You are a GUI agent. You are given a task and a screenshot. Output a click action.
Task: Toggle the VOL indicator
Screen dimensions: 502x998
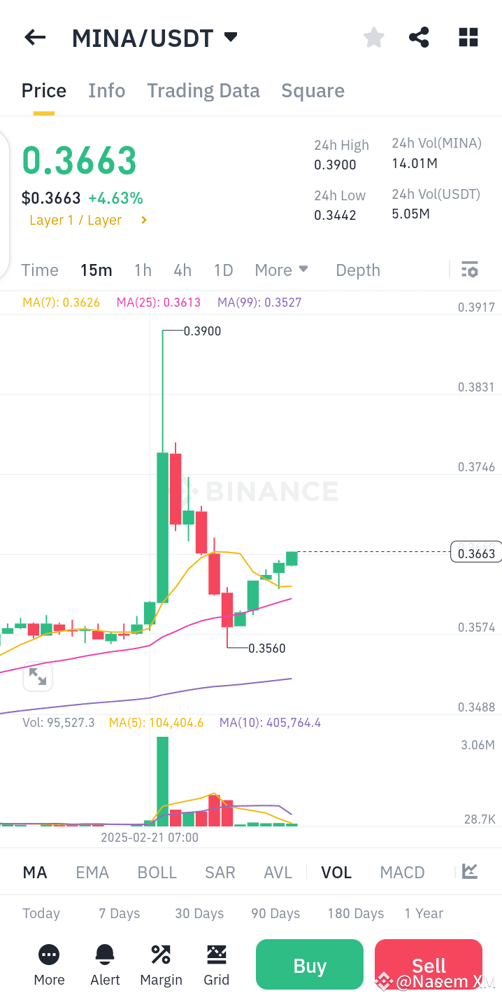pyautogui.click(x=336, y=872)
